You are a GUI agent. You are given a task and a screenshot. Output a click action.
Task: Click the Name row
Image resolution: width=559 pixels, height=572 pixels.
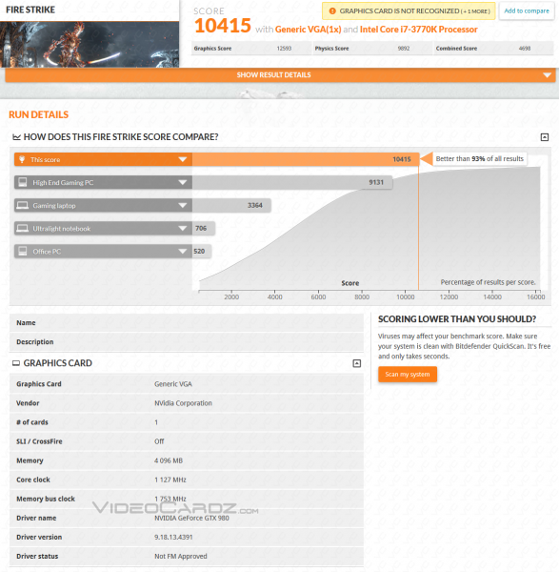click(x=187, y=323)
